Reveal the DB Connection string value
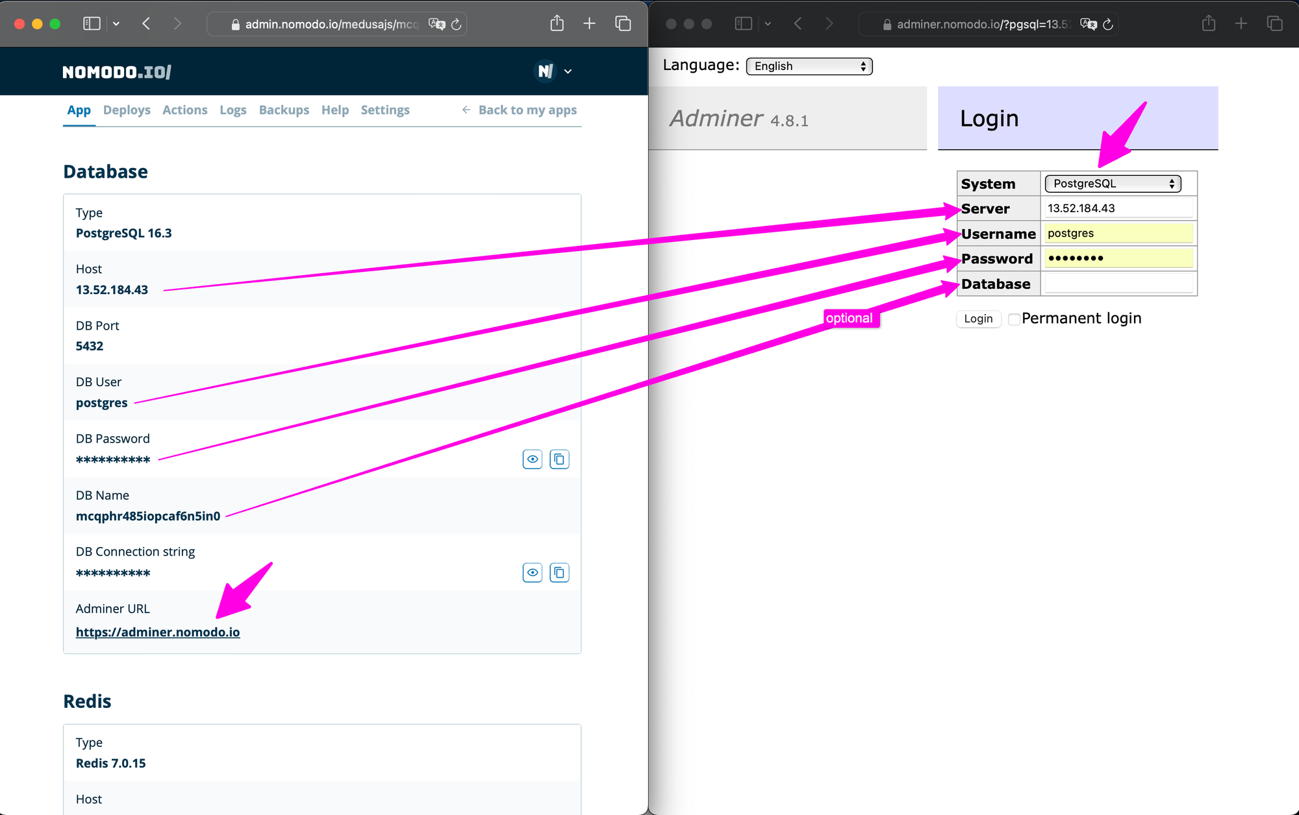Screen dimensions: 1299x815 pyautogui.click(x=532, y=572)
